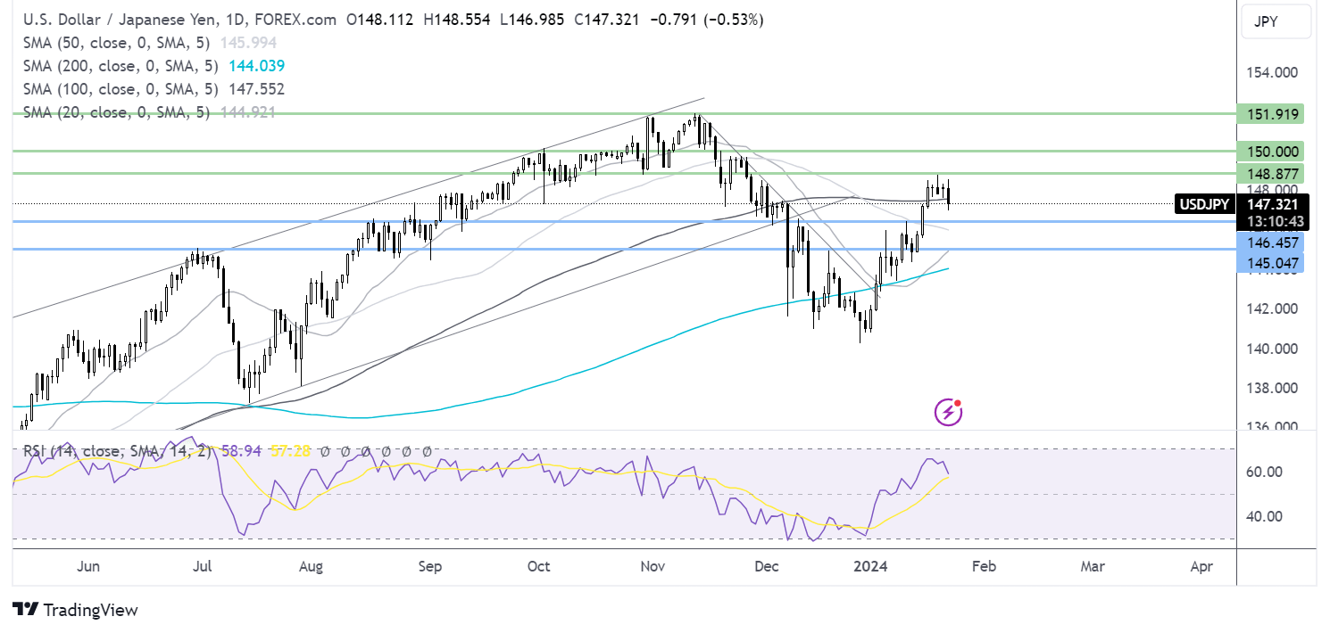The height and width of the screenshot is (633, 1330).
Task: Click the current price label 147.321 on axis
Action: coord(1272,204)
